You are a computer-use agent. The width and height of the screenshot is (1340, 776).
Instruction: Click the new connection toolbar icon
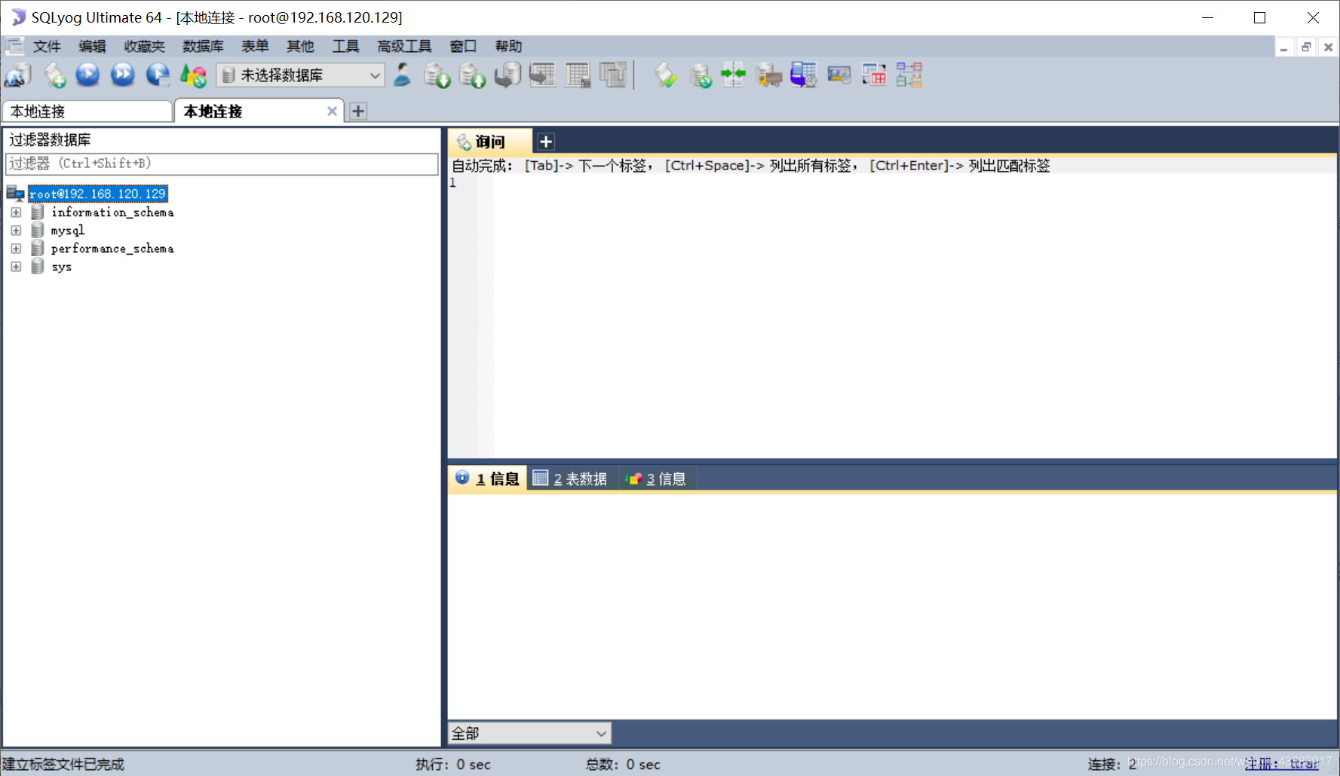point(18,75)
